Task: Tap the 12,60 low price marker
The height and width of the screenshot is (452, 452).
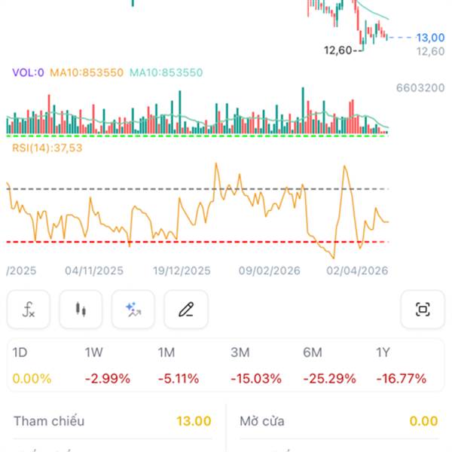Action: [338, 50]
